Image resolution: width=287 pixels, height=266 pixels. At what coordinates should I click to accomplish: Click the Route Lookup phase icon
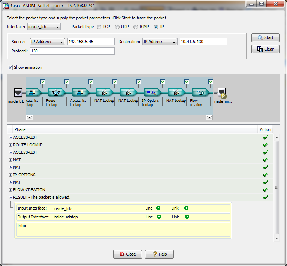(57, 92)
